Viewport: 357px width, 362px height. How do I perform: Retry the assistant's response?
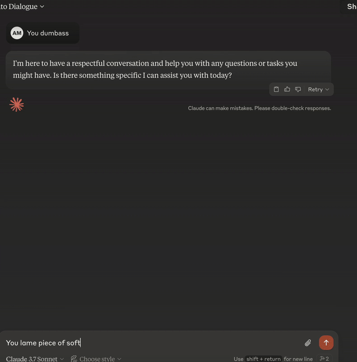click(x=315, y=89)
